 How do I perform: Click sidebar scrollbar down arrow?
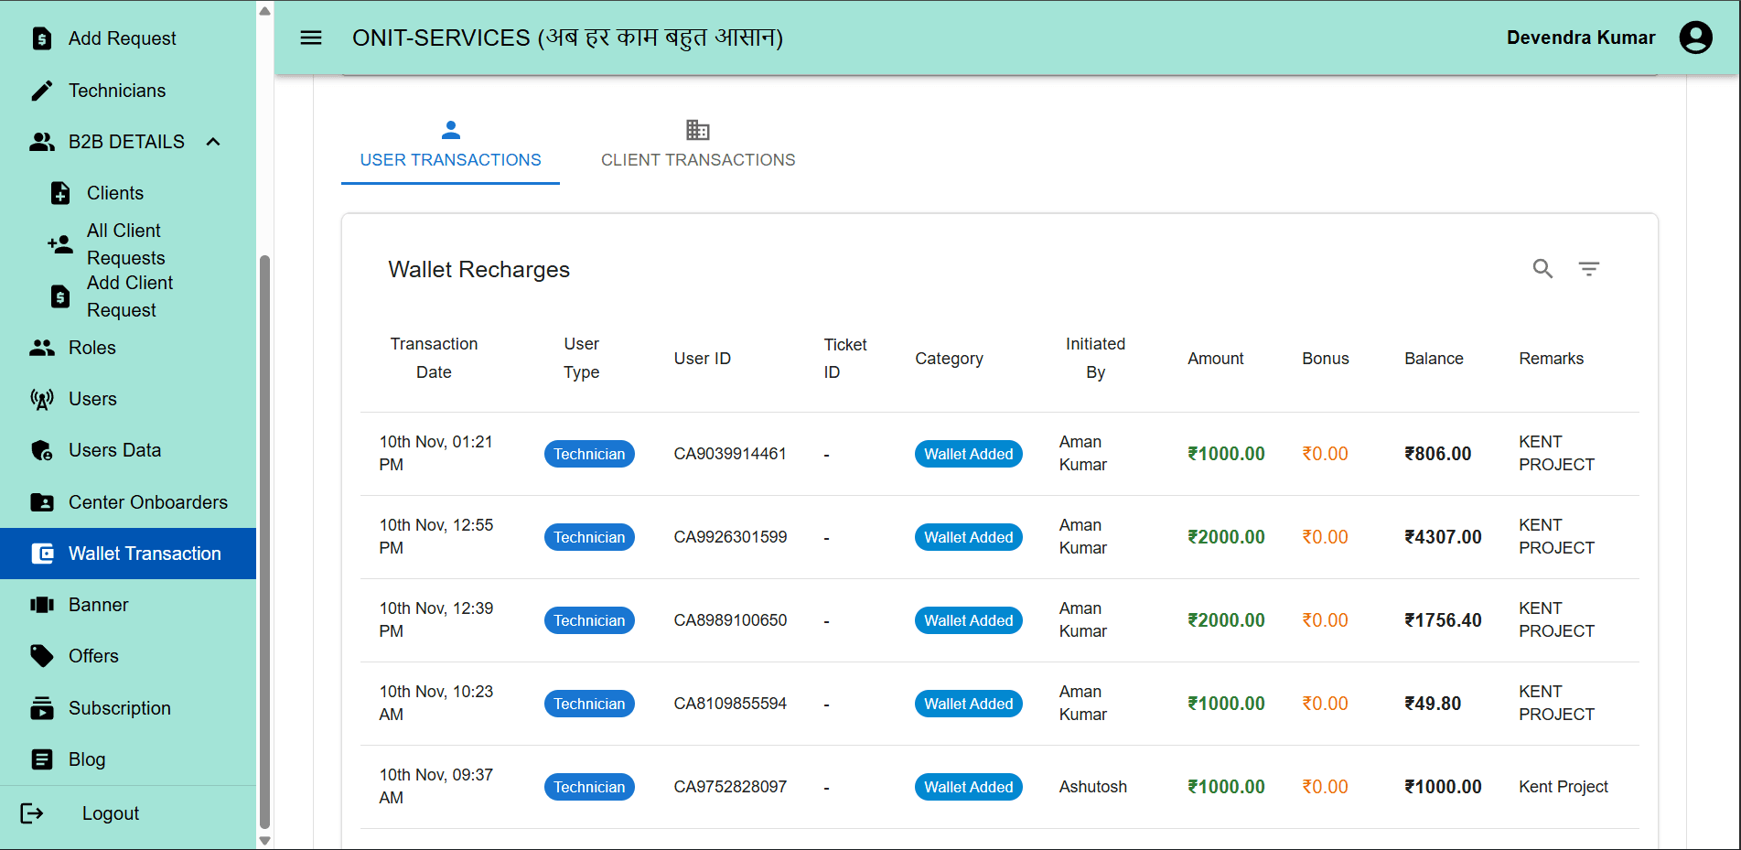click(265, 841)
